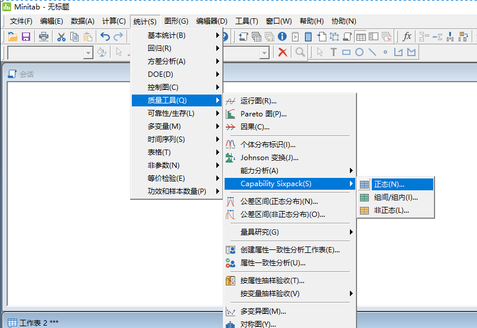Screen dimensions: 477x328
Task: Select the ellipse drawing tool
Action: pos(359,53)
